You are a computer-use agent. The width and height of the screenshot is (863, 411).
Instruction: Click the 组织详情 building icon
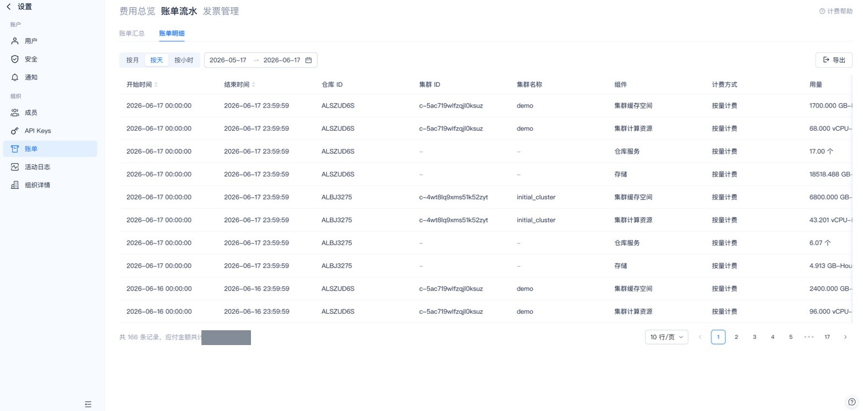[x=15, y=185]
